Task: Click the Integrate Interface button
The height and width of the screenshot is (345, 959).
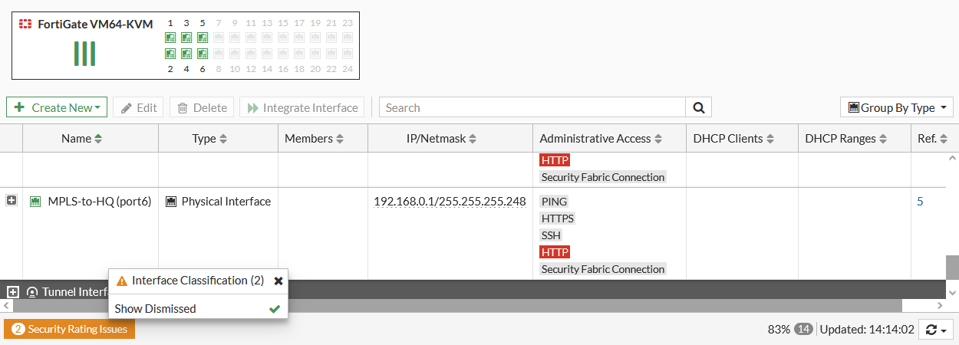Action: [x=302, y=107]
